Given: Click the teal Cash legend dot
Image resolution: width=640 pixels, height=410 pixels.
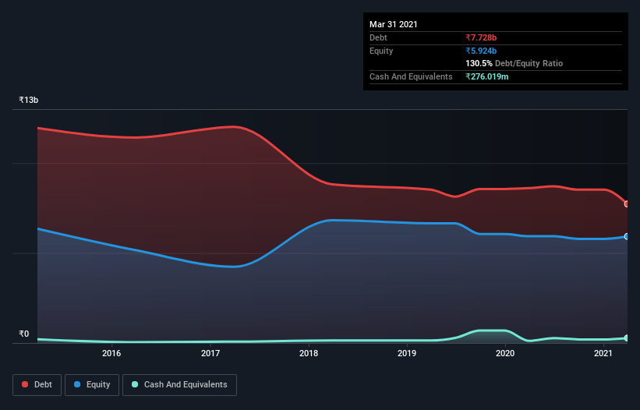Looking at the screenshot, I should (x=135, y=384).
